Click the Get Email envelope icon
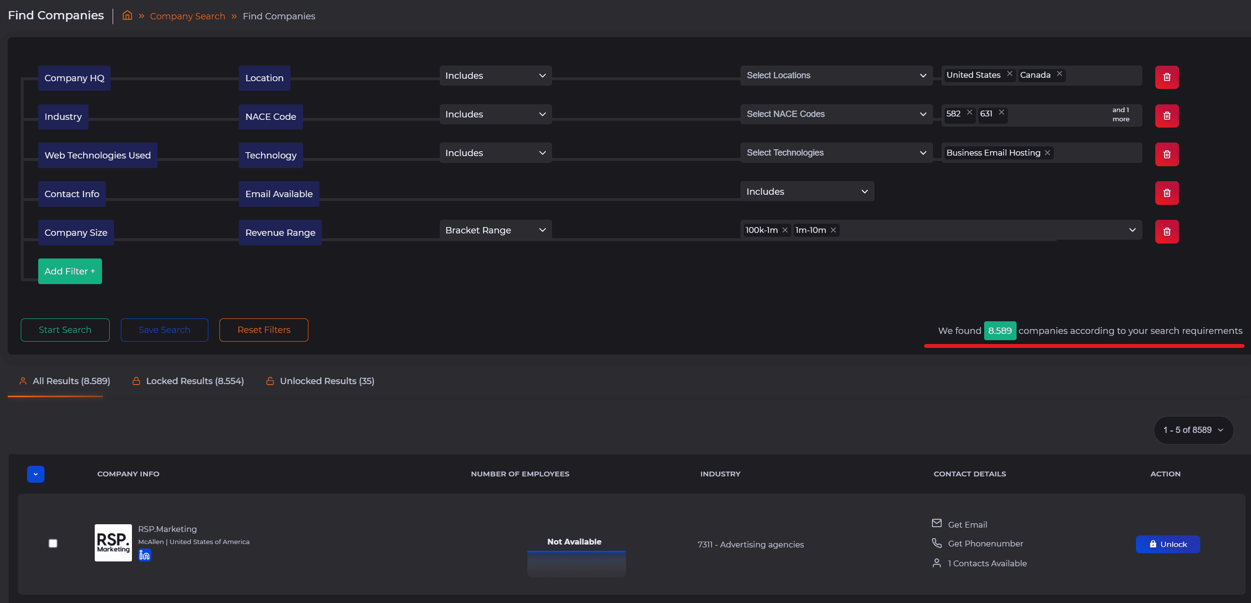 click(x=937, y=523)
